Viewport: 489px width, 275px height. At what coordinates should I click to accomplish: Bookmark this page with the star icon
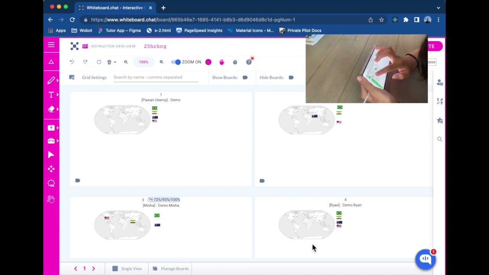click(x=381, y=19)
